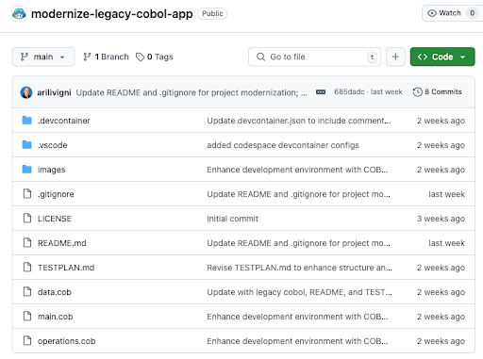Open latest commit message Update README and .gitignore
Image resolution: width=483 pixels, height=359 pixels.
click(192, 92)
